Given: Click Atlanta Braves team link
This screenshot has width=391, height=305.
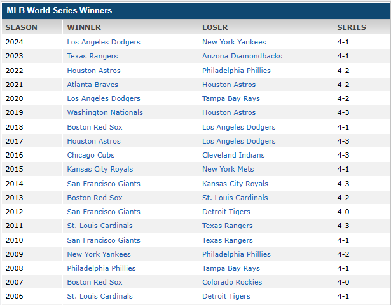Looking at the screenshot, I should pos(92,85).
